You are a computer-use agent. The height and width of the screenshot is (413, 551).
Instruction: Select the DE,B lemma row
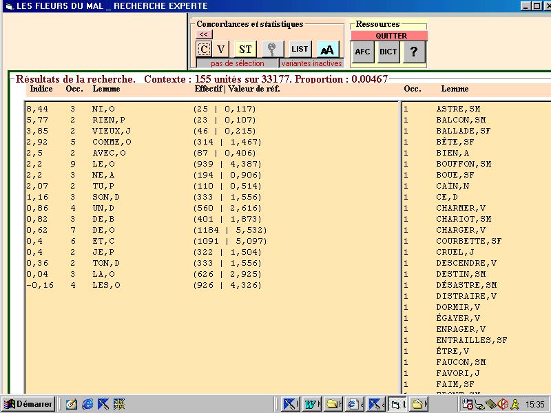(x=212, y=219)
